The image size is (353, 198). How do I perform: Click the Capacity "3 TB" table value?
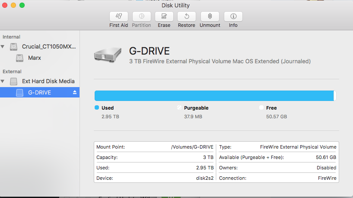coord(208,157)
